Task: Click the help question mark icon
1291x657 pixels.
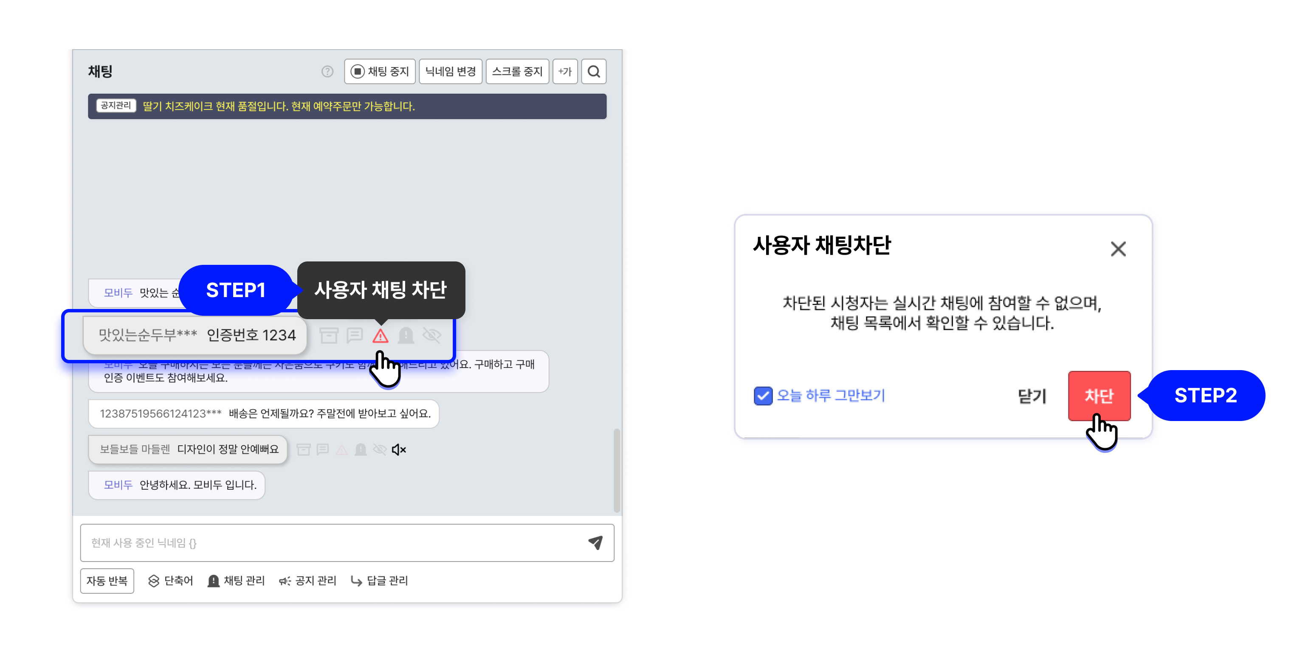Action: click(327, 72)
